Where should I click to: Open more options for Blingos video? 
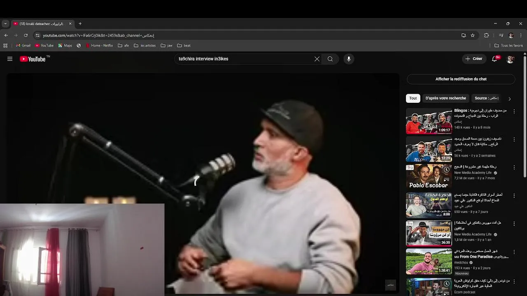click(514, 111)
